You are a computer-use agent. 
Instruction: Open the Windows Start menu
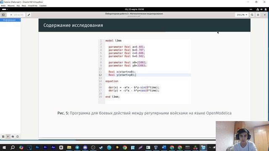pos(4,147)
